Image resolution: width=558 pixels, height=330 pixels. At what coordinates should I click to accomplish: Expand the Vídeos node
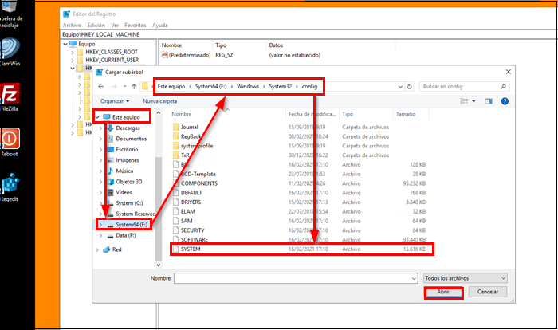coord(100,193)
